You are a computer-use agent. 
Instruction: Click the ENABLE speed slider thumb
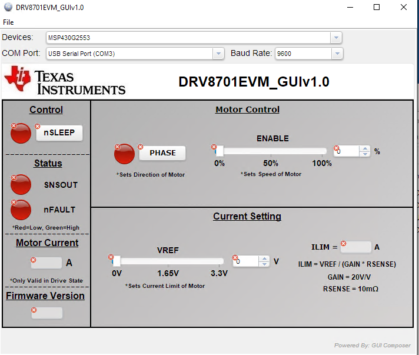[220, 151]
